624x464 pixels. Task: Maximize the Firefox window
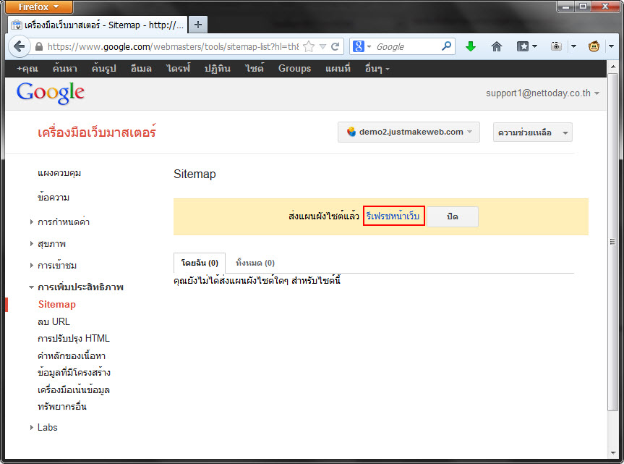point(583,7)
